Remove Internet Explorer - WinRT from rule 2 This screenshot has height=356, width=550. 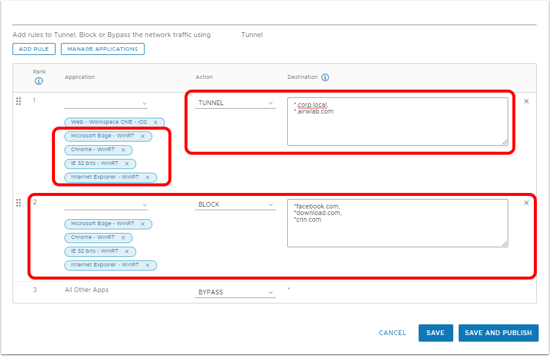[147, 265]
